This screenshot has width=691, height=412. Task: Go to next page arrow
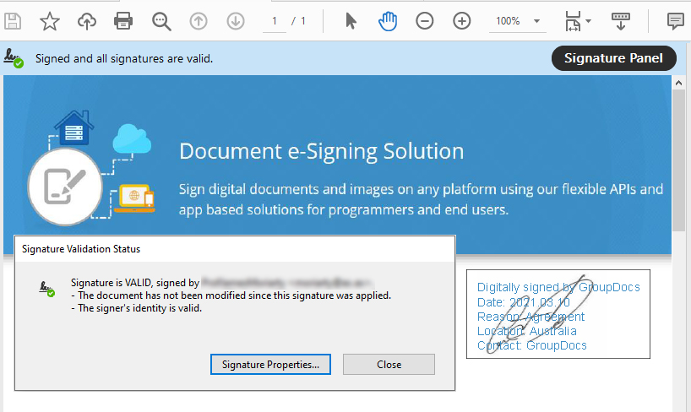(236, 21)
